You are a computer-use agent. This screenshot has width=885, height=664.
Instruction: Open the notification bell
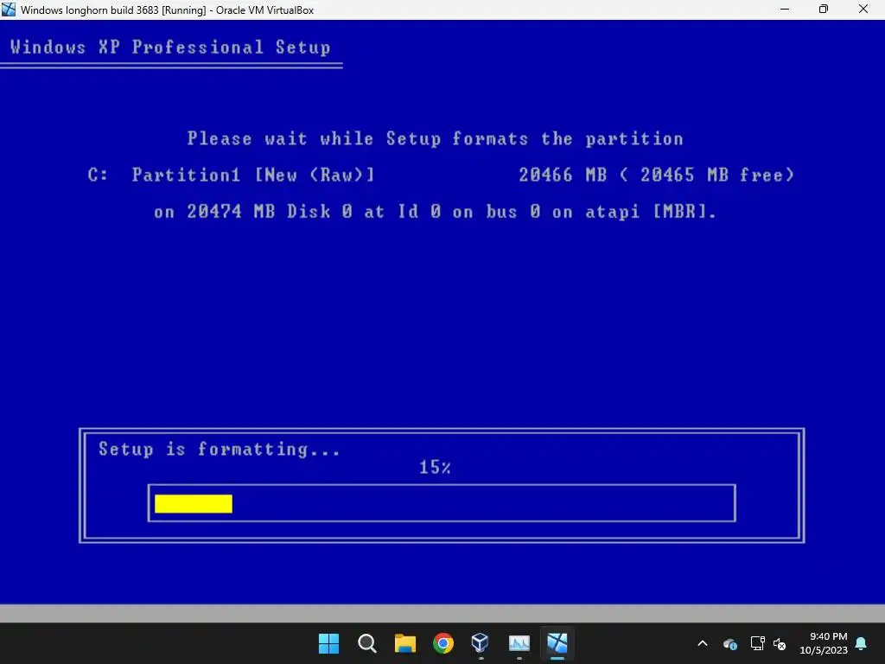(862, 643)
